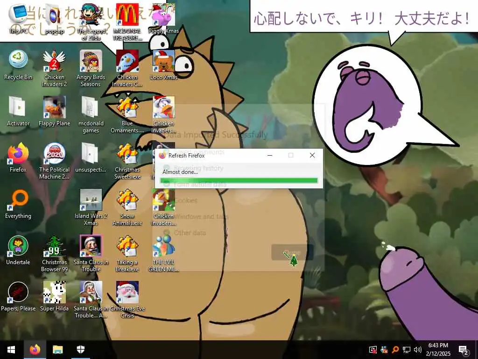This screenshot has width=478, height=359.
Task: Click the display tray icon with red badge
Action: tap(373, 350)
